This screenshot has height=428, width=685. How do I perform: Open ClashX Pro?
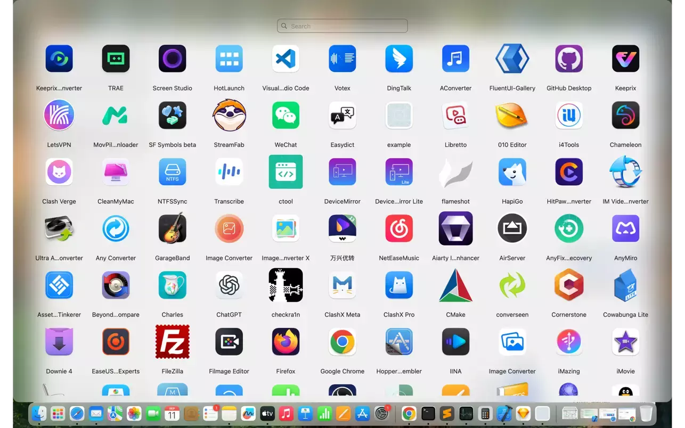[399, 285]
